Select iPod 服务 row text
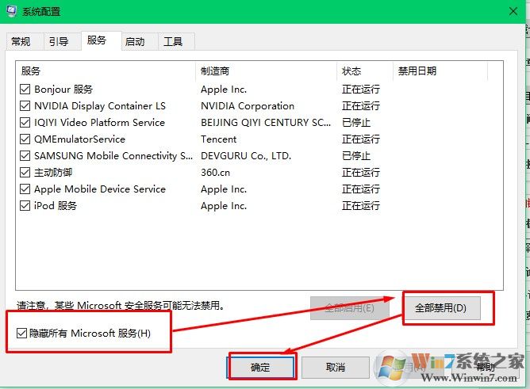 pyautogui.click(x=56, y=205)
